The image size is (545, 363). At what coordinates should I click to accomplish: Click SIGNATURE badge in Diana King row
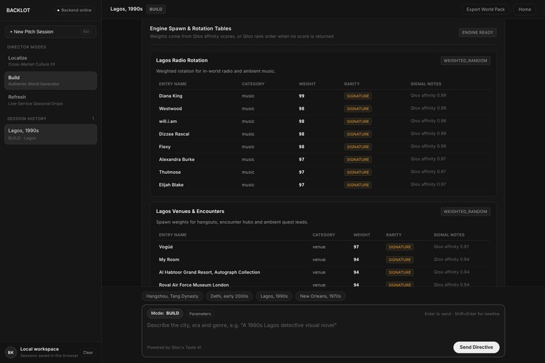point(358,96)
